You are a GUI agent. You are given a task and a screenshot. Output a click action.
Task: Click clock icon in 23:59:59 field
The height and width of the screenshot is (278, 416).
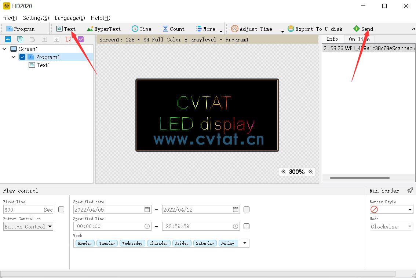click(235, 226)
